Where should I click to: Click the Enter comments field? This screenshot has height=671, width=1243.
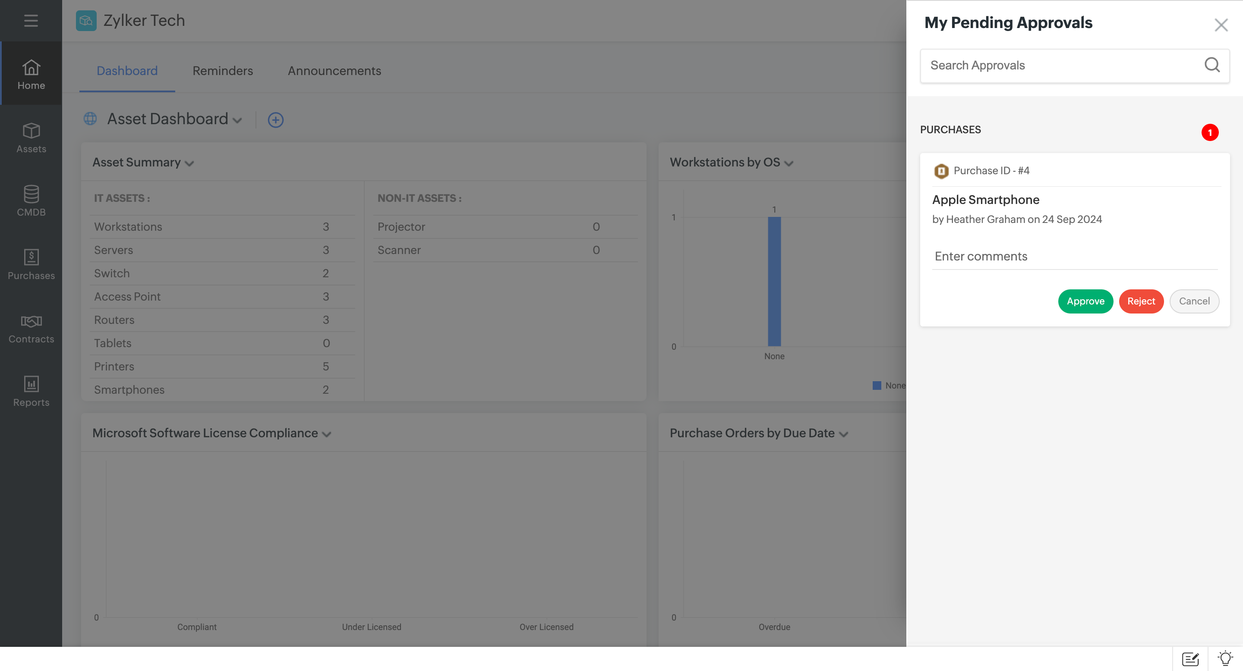pos(1074,257)
